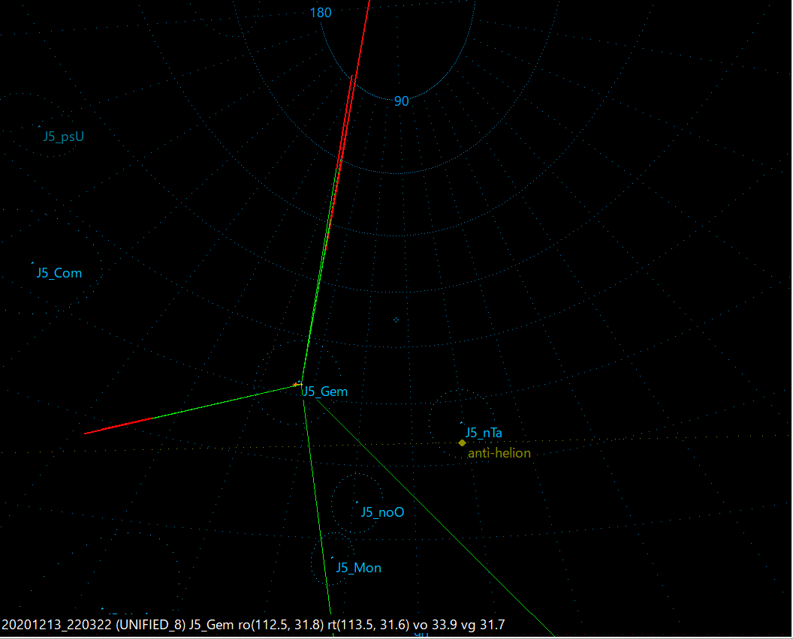Select the J5_noO shower label
This screenshot has height=639, width=793.
click(381, 511)
